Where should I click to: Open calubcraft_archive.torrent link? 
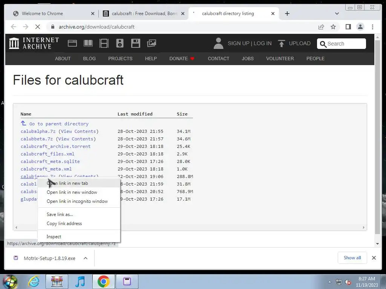(x=55, y=146)
